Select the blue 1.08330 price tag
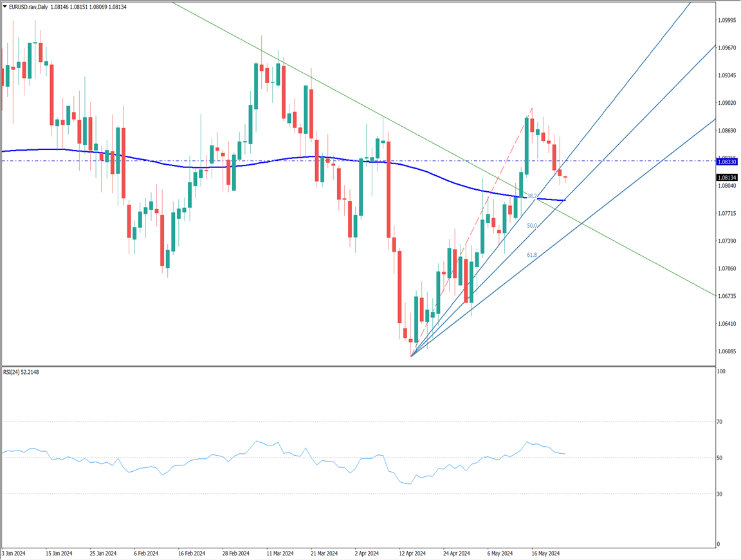Screen dimensions: 741x560 [x=727, y=162]
